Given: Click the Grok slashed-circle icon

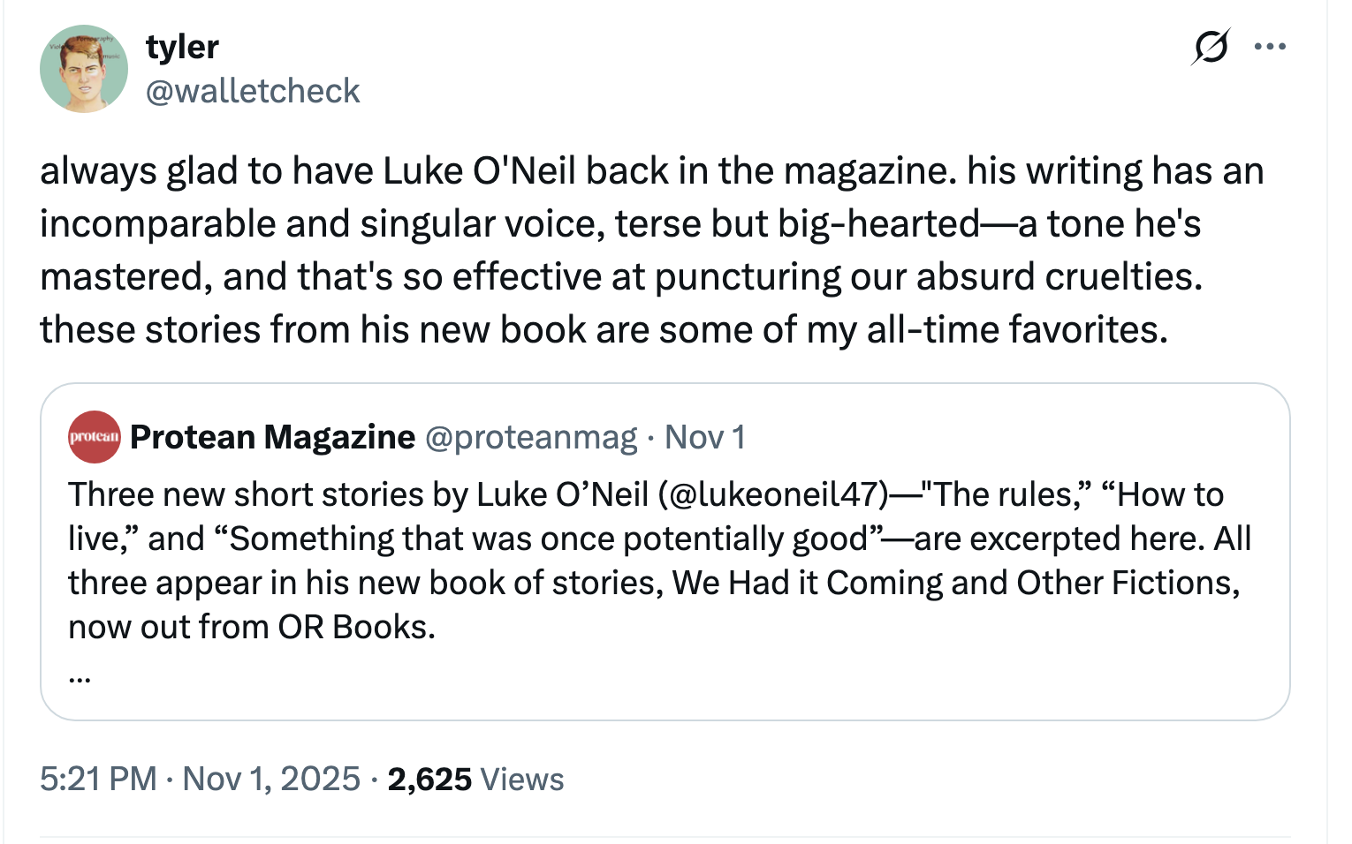Looking at the screenshot, I should click(x=1210, y=47).
